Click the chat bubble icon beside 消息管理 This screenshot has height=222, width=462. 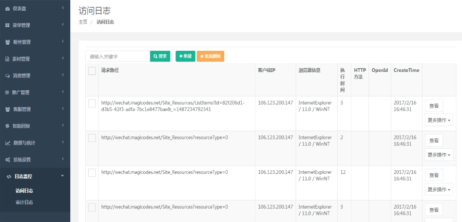[7, 76]
